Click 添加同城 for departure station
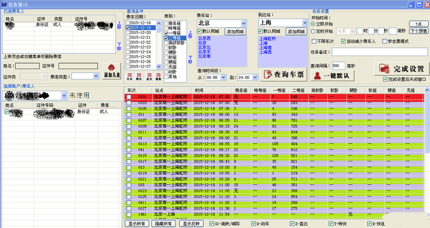Image resolution: width=430 pixels, height=228 pixels. point(235,31)
